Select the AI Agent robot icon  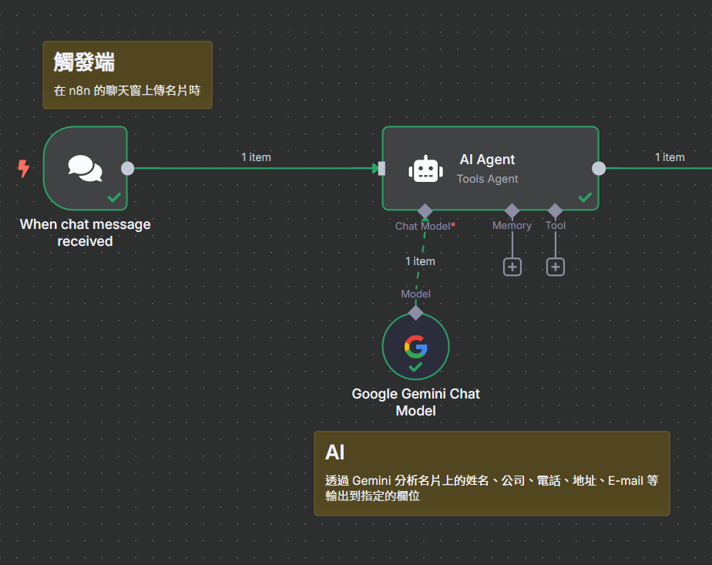point(425,169)
